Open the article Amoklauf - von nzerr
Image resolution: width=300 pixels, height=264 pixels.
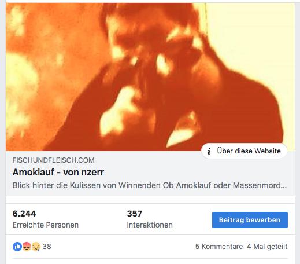[58, 172]
